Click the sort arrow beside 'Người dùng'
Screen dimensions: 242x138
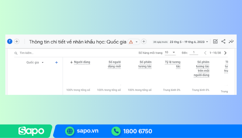point(71,62)
